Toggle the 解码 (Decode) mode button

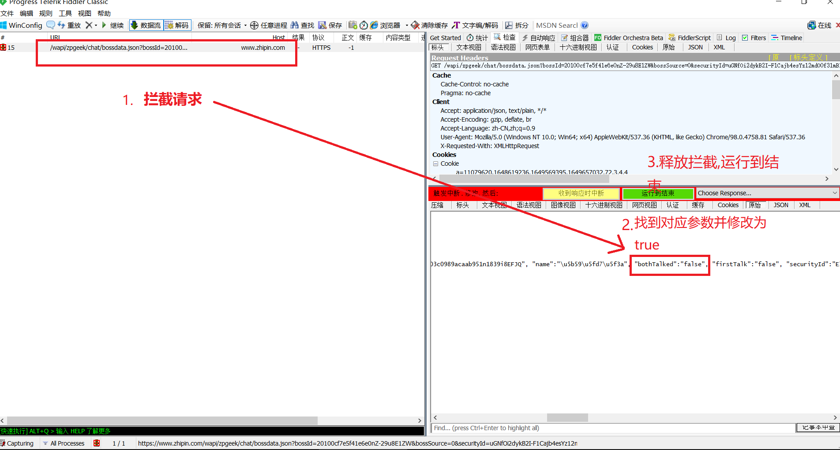[177, 25]
